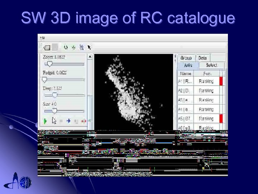Click the greyed-out square toolbar button

click(x=55, y=47)
